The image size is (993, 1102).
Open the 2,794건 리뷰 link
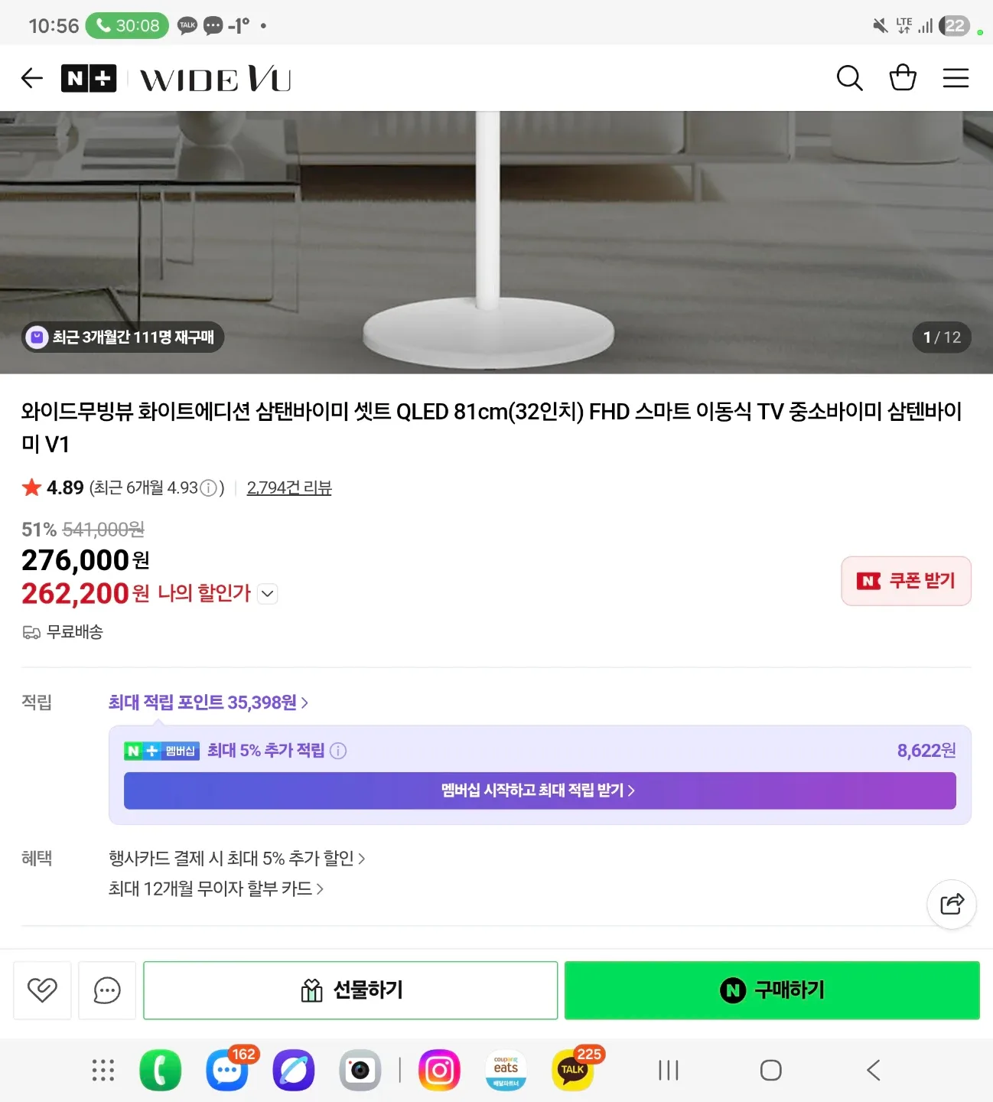click(289, 488)
